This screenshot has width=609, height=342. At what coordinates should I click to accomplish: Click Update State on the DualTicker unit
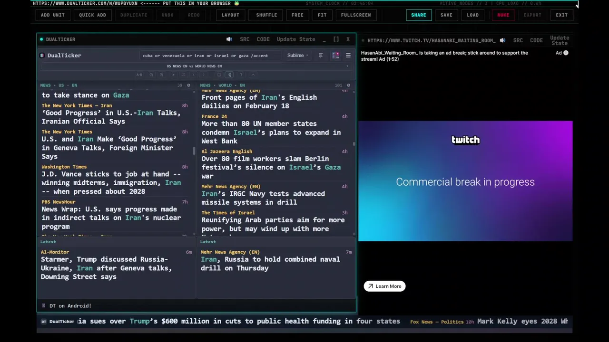296,39
